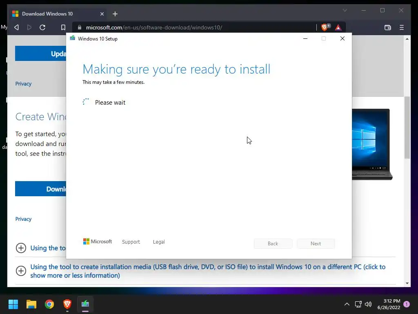Screen dimensions: 418x314
Task: Go back with the browser back arrow
Action: click(x=16, y=27)
